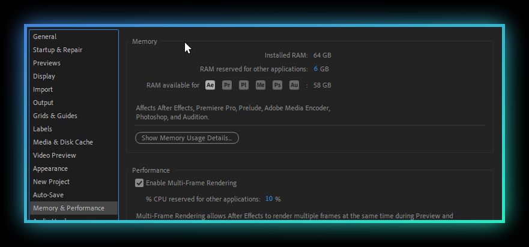Image resolution: width=529 pixels, height=247 pixels.
Task: Open Display preferences category
Action: point(74,76)
